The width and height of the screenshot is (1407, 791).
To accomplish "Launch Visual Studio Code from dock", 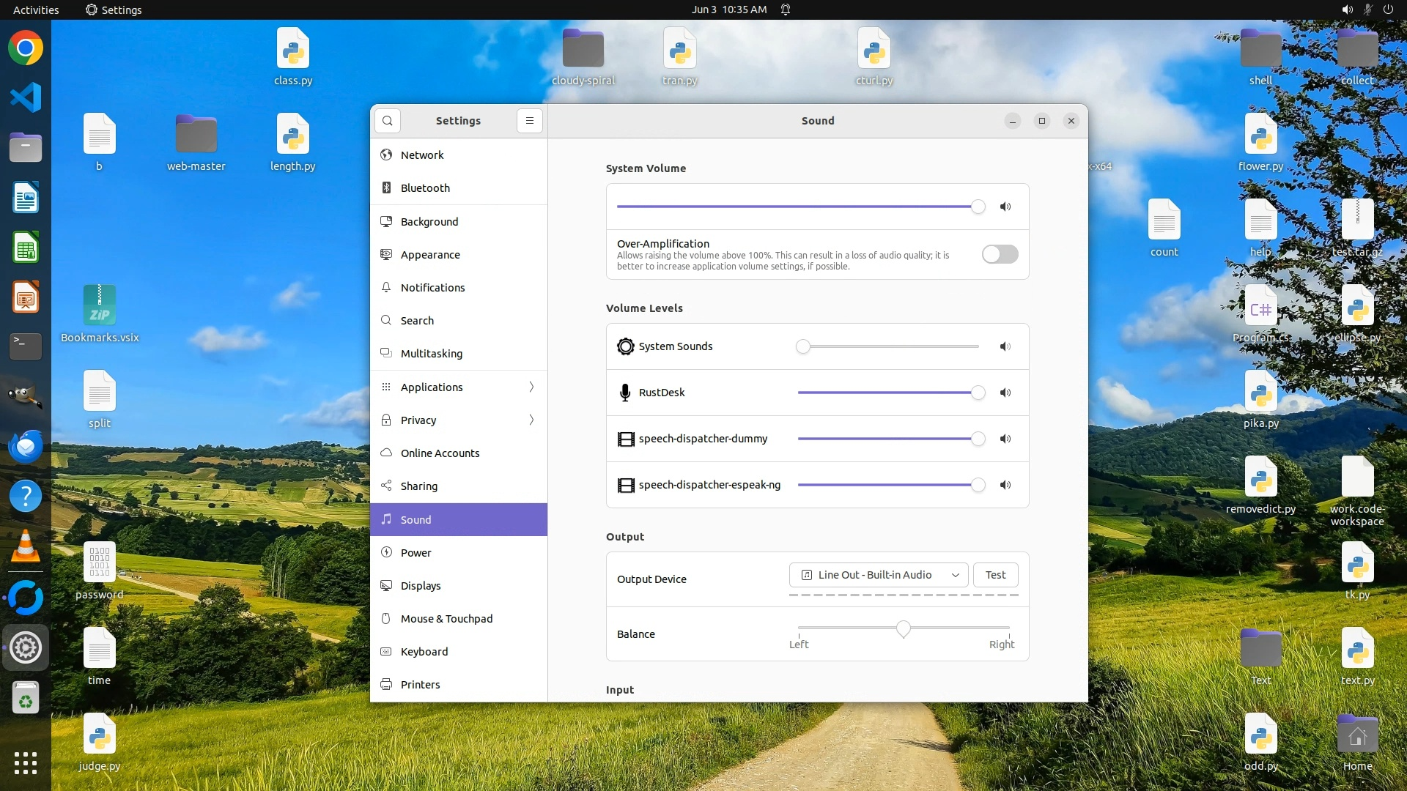I will pyautogui.click(x=26, y=97).
